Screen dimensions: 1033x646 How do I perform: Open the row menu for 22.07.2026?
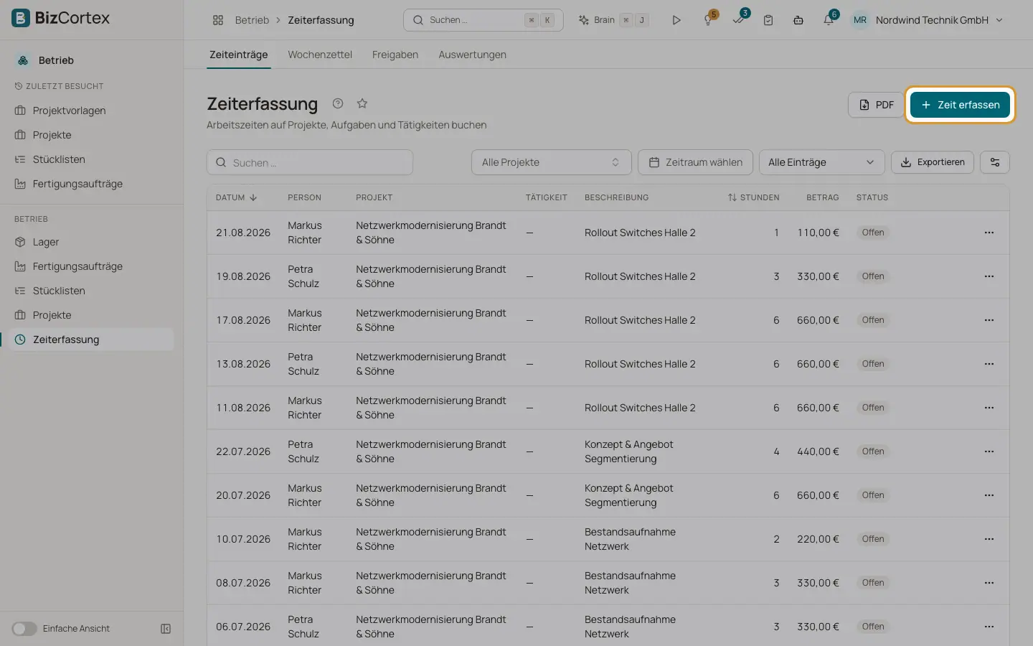(989, 451)
